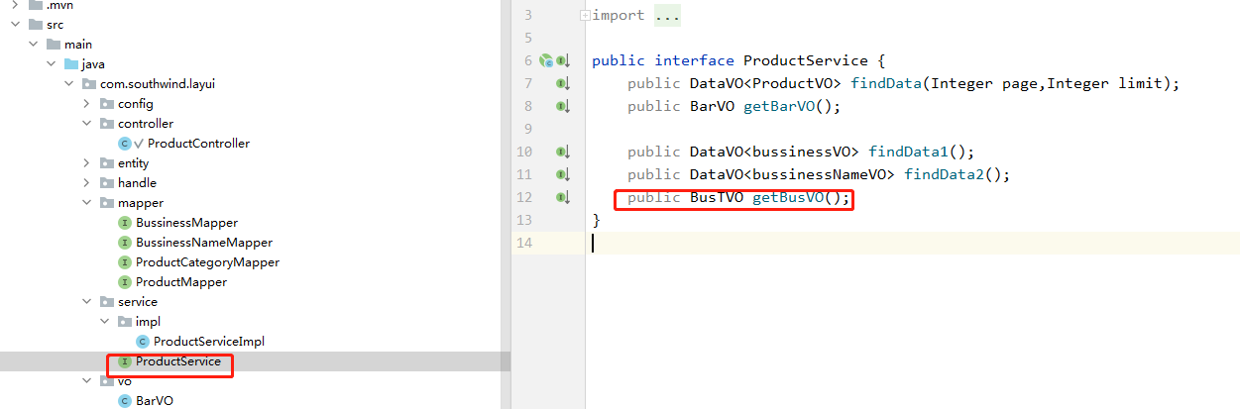Place the caret on empty line 14
The height and width of the screenshot is (409, 1240).
[912, 243]
